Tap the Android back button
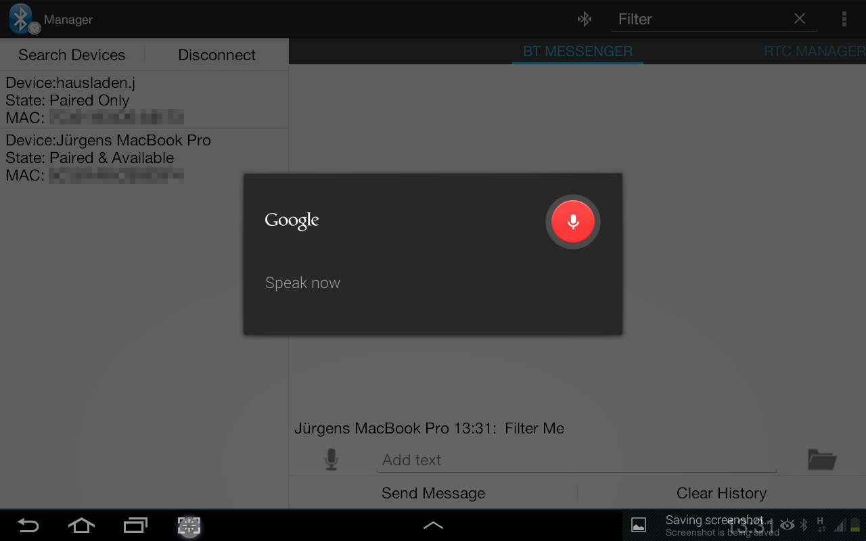866x541 pixels. point(28,525)
